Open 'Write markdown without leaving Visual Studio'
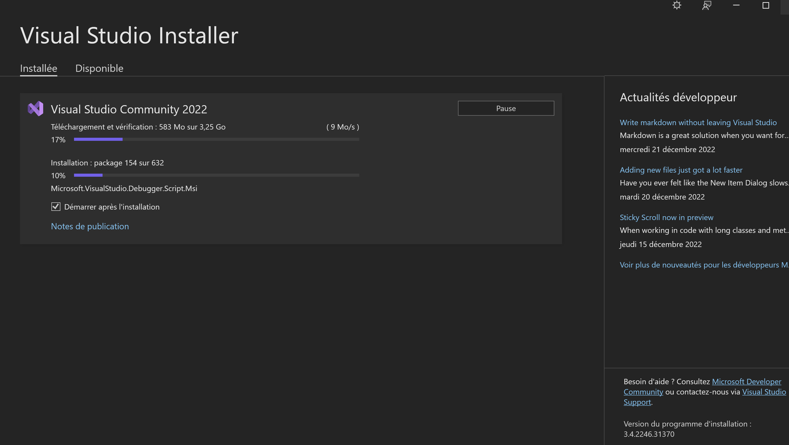Image resolution: width=789 pixels, height=445 pixels. pyautogui.click(x=698, y=122)
